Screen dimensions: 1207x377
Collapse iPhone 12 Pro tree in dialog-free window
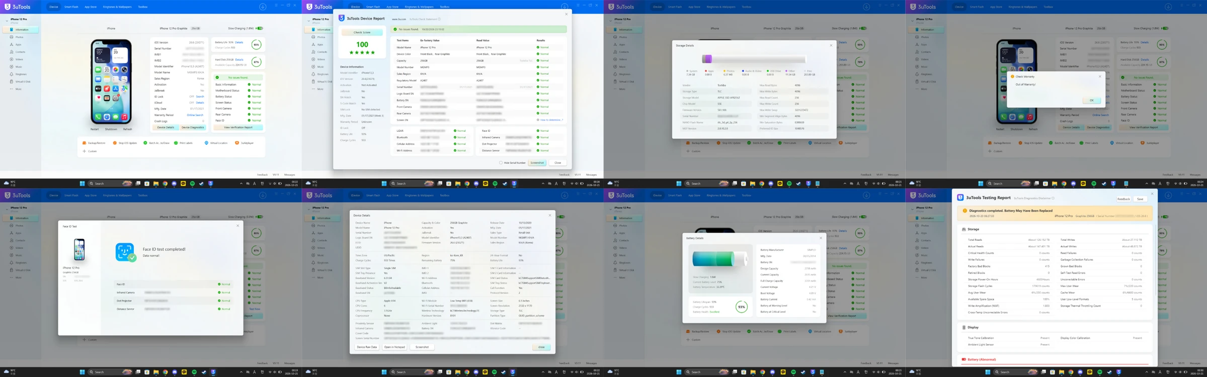coord(7,21)
